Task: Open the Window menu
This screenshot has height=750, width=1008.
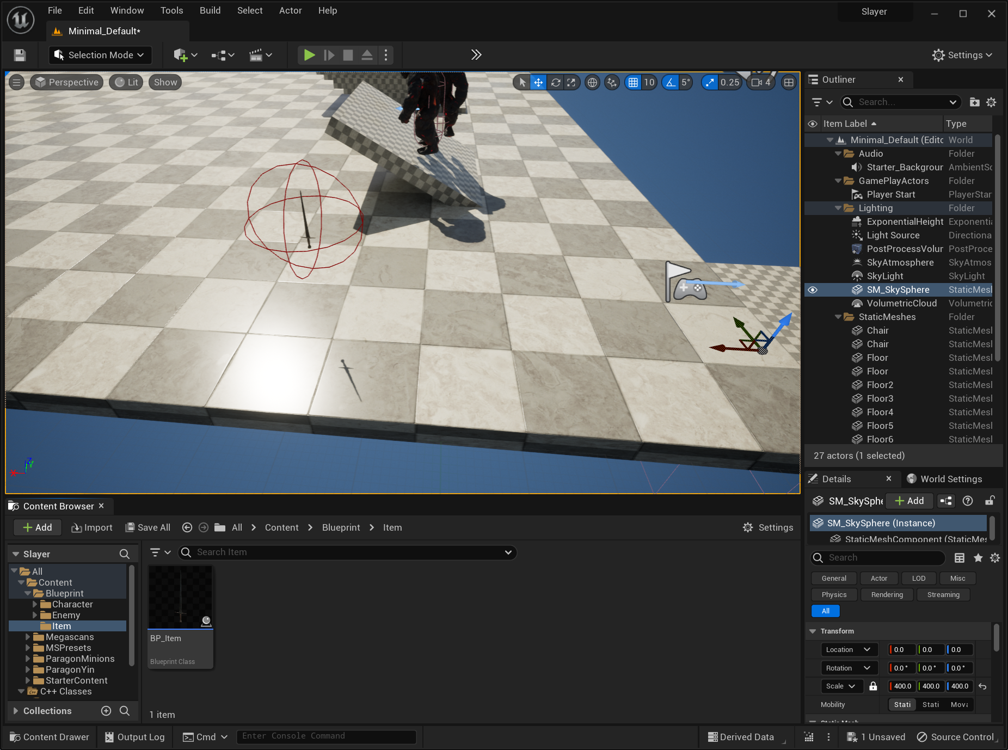Action: tap(127, 10)
